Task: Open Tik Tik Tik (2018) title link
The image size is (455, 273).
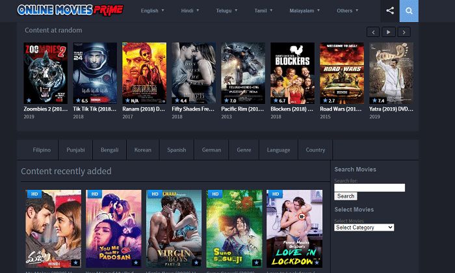Action: click(95, 109)
